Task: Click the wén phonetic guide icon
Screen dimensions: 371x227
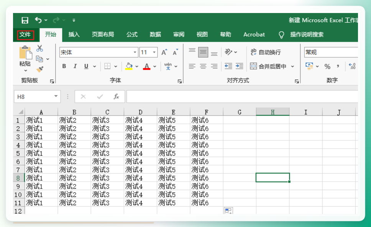Action: pos(168,66)
